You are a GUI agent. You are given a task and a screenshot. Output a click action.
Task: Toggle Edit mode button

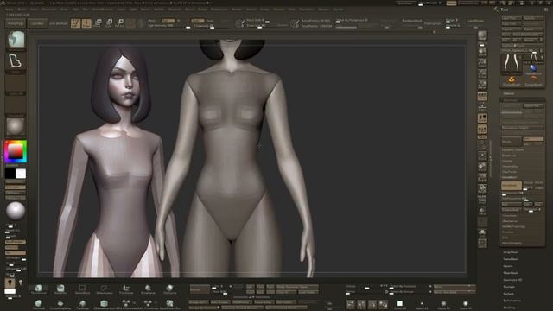[75, 23]
